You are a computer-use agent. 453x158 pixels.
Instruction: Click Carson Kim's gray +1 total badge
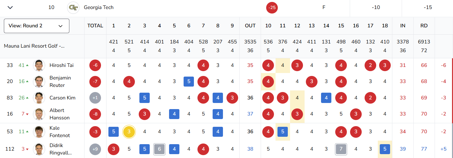(95, 98)
